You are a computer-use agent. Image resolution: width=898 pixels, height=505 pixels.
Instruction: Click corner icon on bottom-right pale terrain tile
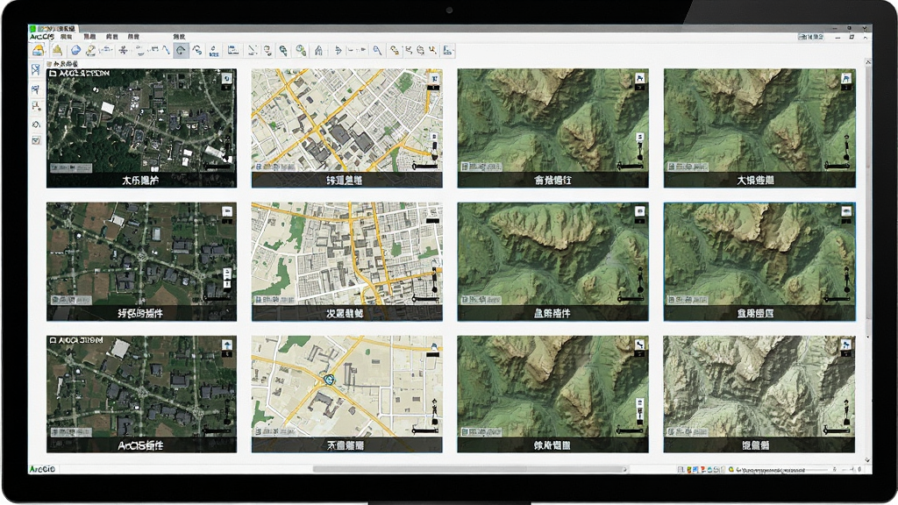[846, 344]
